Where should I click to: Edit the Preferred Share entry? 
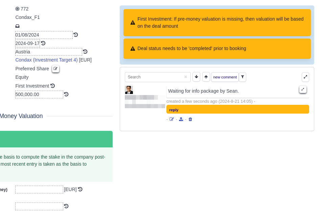(55, 69)
